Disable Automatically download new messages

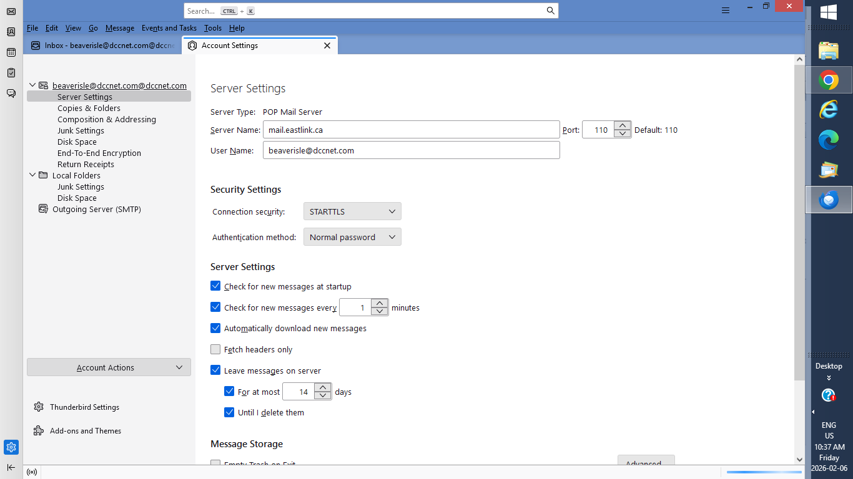[x=215, y=328]
